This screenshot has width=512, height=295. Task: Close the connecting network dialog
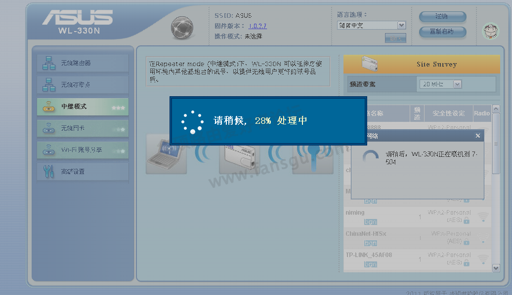pyautogui.click(x=478, y=136)
